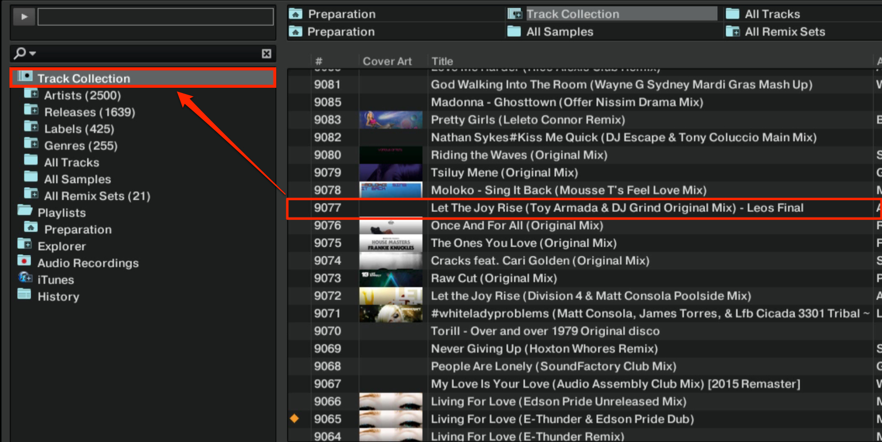
Task: Open the Labels (425) node
Action: coord(79,129)
